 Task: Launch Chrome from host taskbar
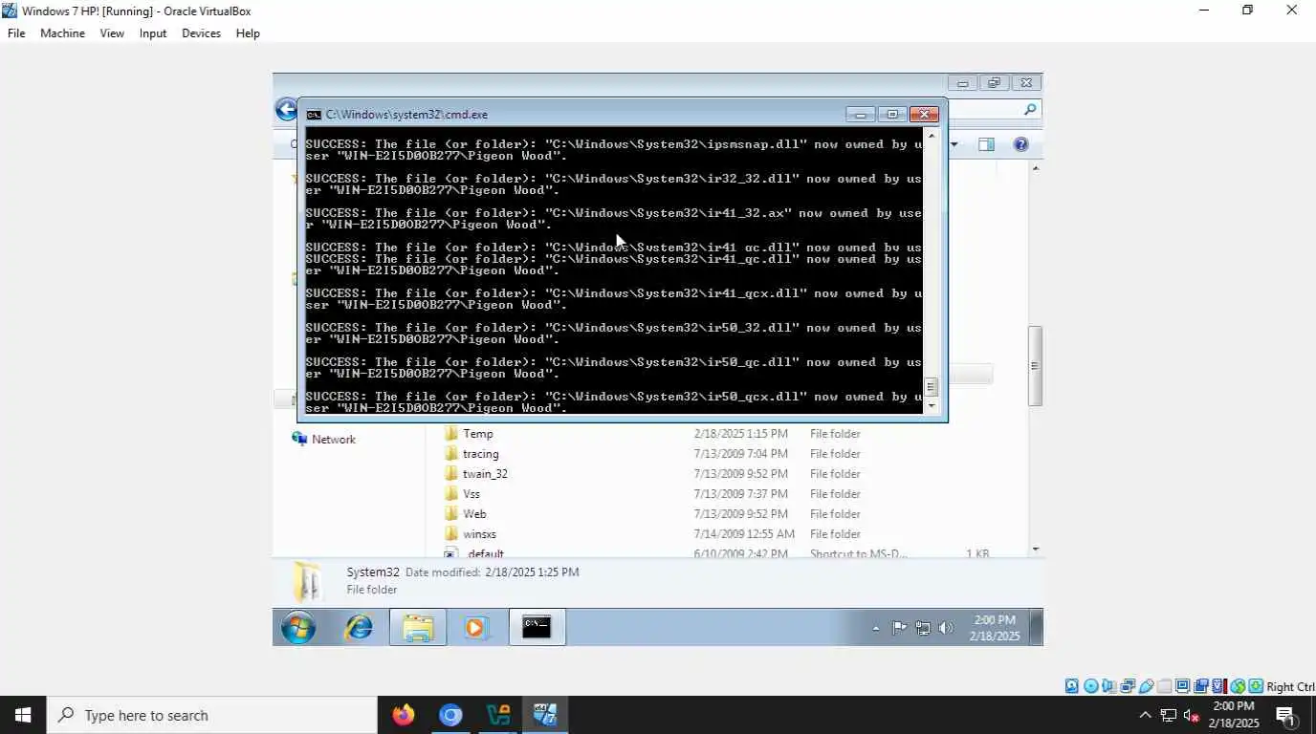(450, 715)
